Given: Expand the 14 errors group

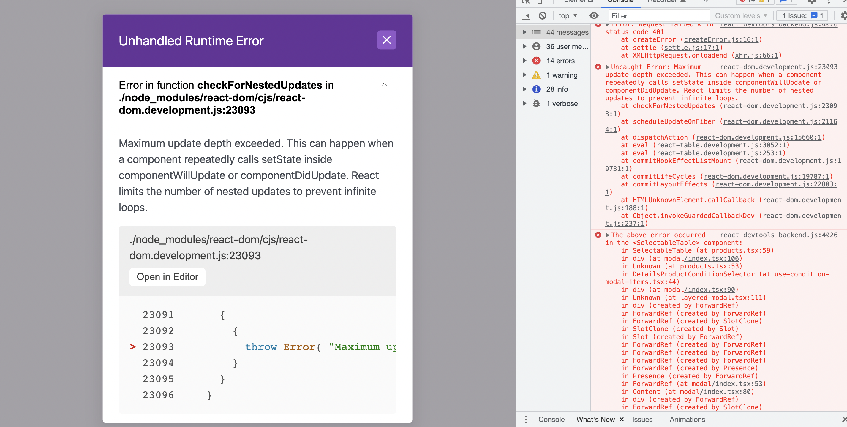Looking at the screenshot, I should coord(525,61).
